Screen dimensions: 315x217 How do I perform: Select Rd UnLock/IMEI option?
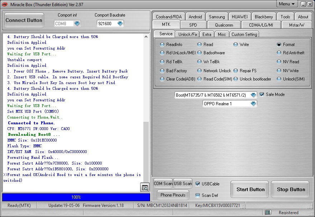click(162, 53)
